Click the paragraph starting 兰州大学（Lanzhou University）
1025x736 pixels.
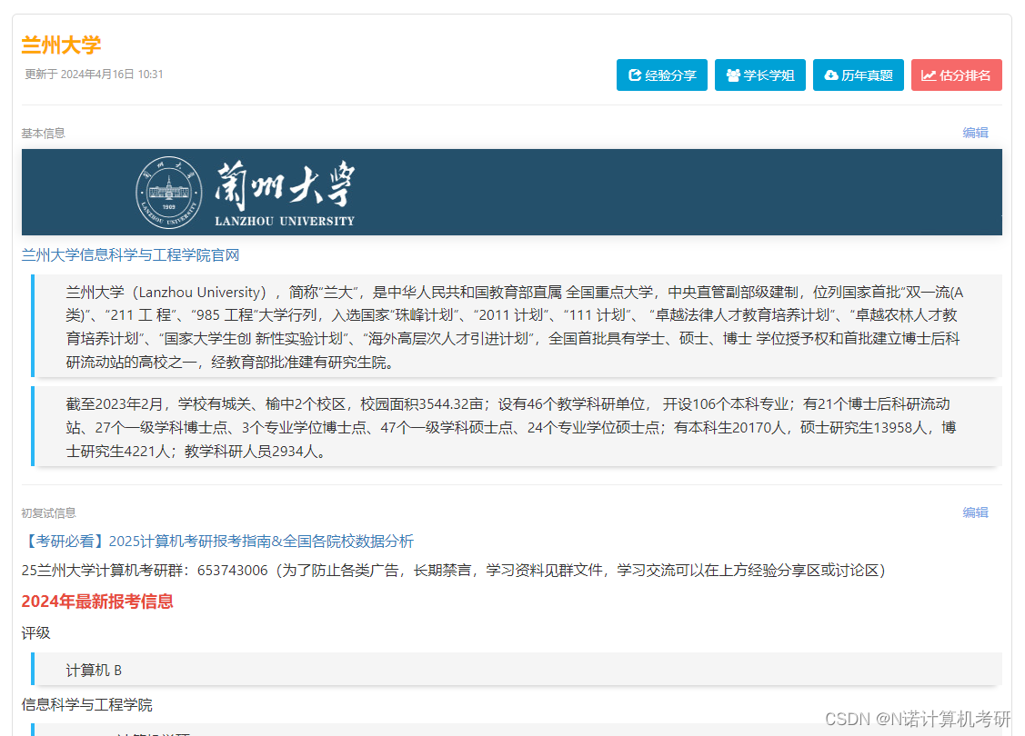point(517,326)
